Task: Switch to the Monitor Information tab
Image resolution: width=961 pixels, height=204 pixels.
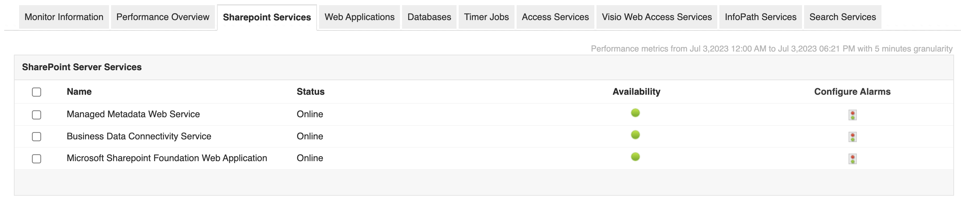Action: (64, 17)
